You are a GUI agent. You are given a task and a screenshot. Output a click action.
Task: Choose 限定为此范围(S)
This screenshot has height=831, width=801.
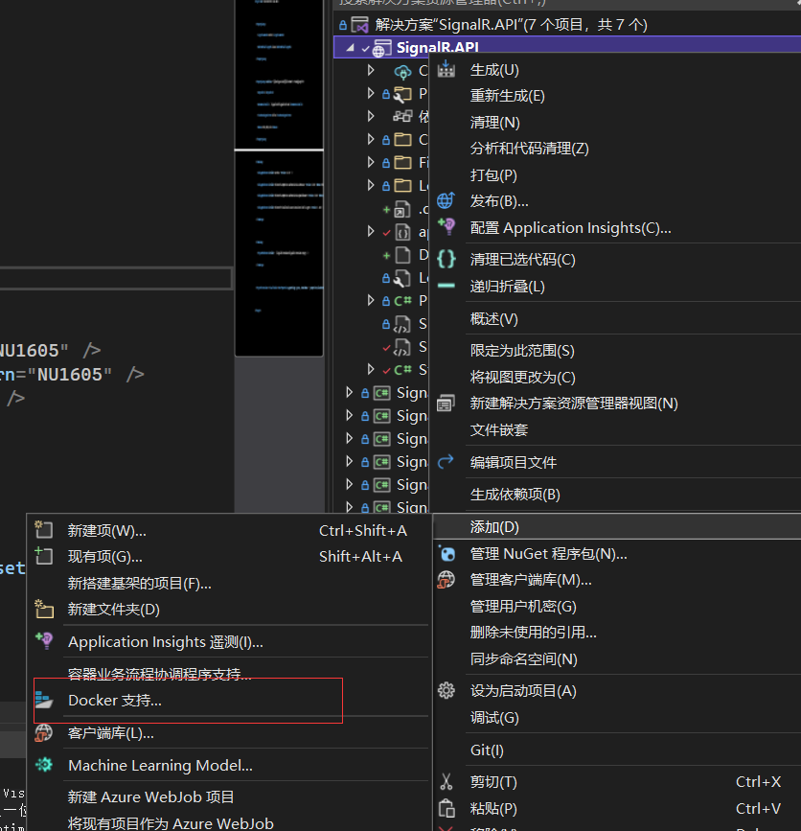(x=522, y=350)
